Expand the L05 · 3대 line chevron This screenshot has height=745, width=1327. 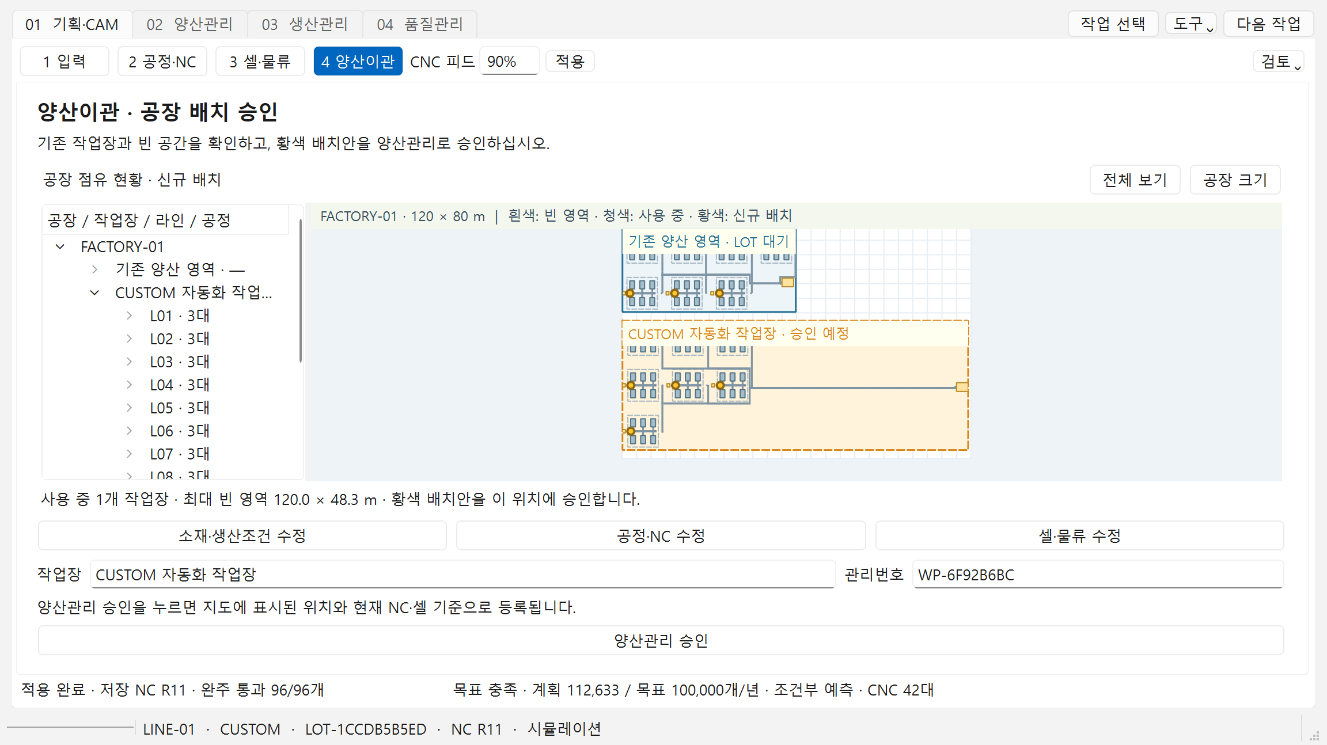[129, 408]
